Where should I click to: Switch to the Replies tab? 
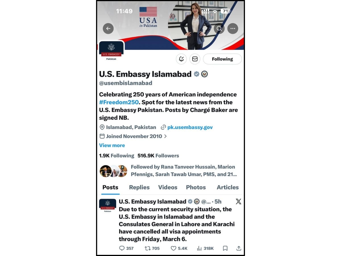click(x=139, y=187)
